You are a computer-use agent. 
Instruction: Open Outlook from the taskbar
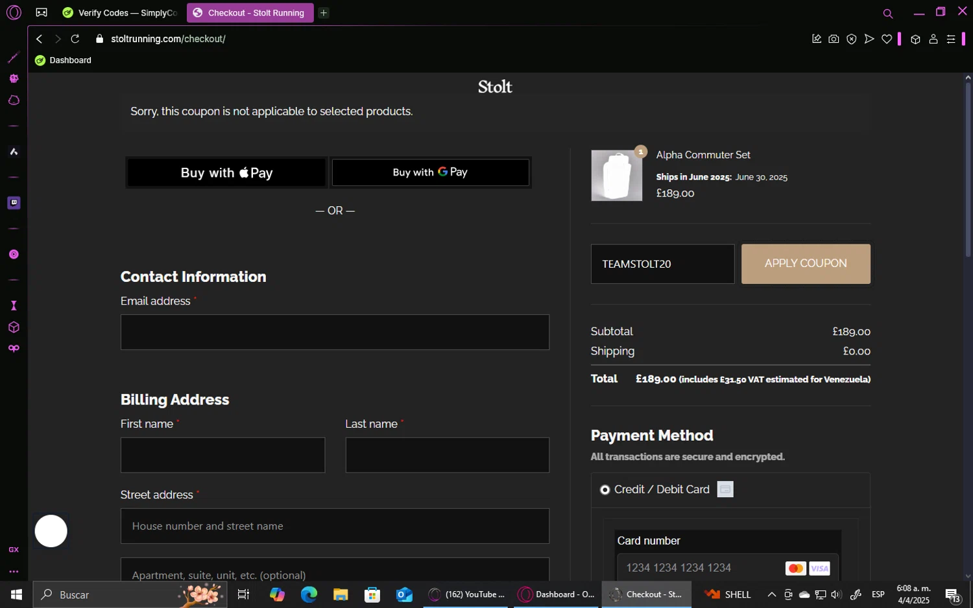pos(404,594)
